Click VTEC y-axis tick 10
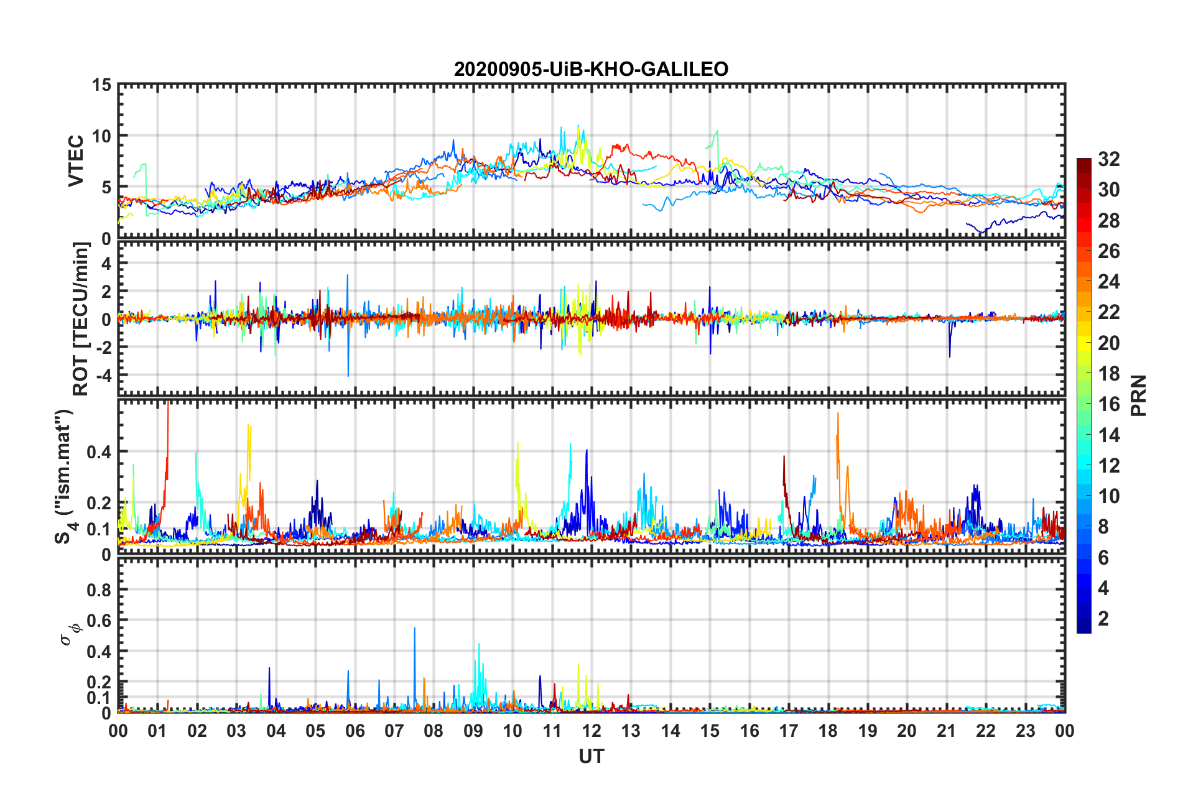 click(x=102, y=136)
